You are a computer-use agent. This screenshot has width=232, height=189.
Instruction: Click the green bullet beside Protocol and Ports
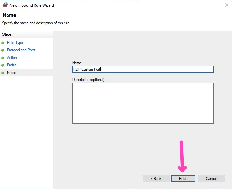click(3, 50)
